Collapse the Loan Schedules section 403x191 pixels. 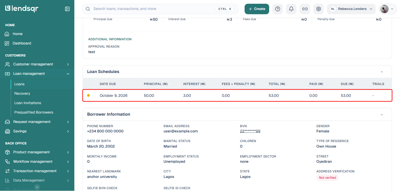tap(382, 72)
